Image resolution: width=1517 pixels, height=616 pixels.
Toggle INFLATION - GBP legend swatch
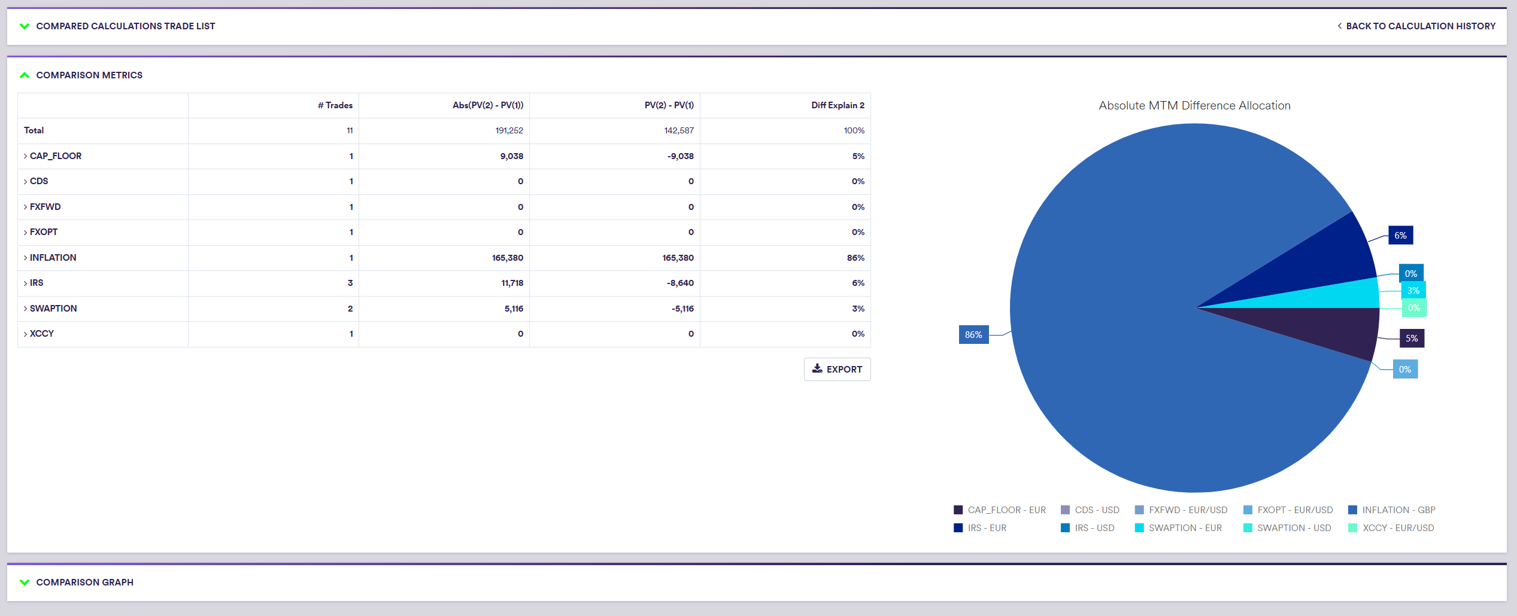1352,510
